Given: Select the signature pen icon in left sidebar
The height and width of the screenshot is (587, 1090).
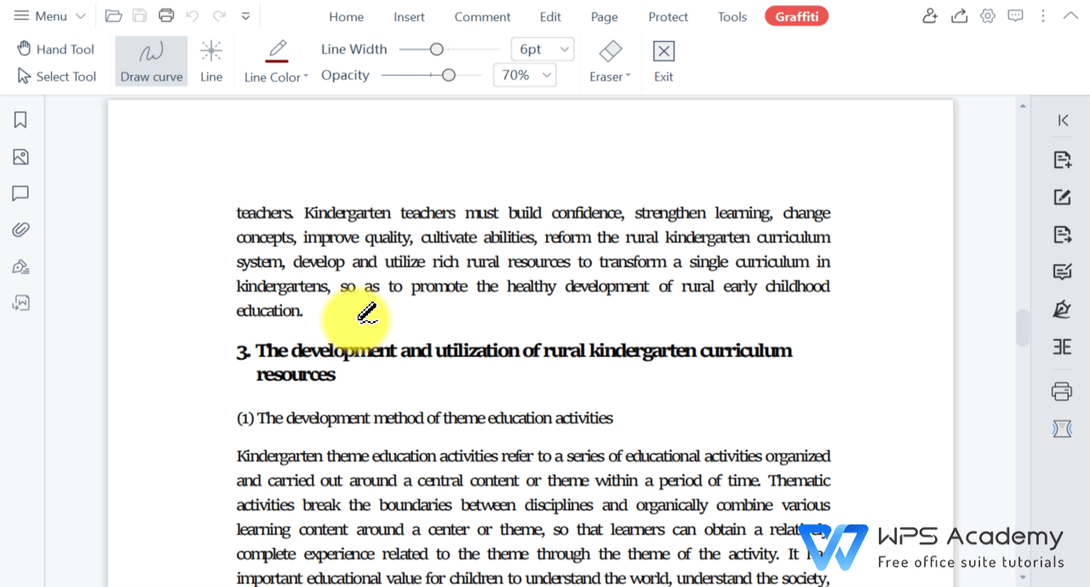Looking at the screenshot, I should pos(20,266).
